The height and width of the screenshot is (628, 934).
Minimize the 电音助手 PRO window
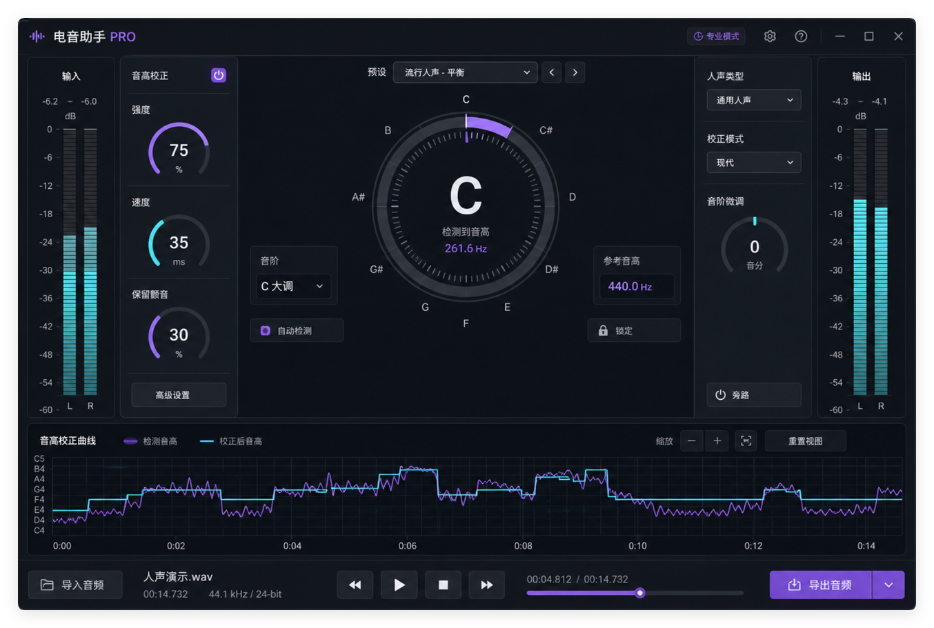tap(840, 37)
